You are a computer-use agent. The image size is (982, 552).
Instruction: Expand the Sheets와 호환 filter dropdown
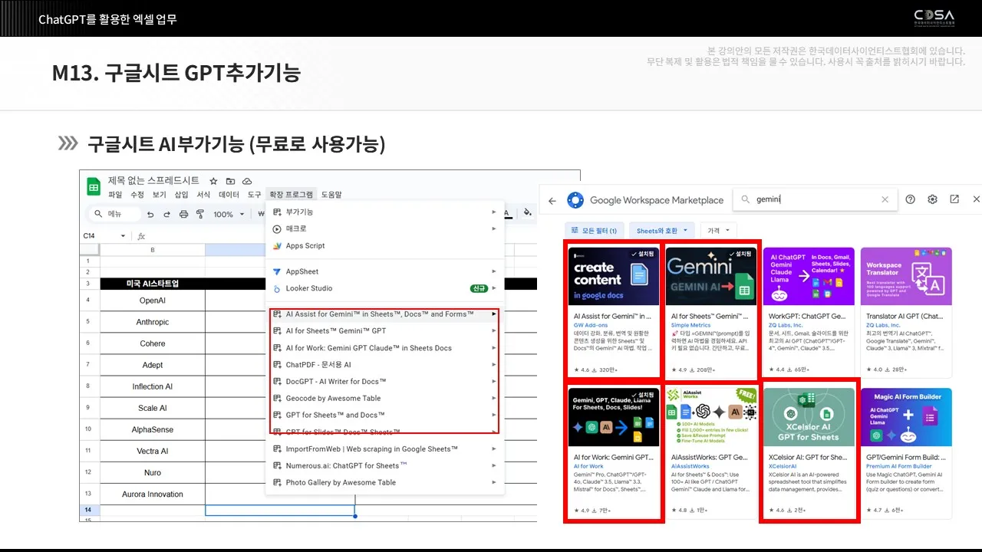[663, 230]
